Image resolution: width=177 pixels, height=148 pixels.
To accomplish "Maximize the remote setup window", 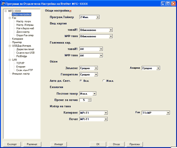I will (x=168, y=4).
